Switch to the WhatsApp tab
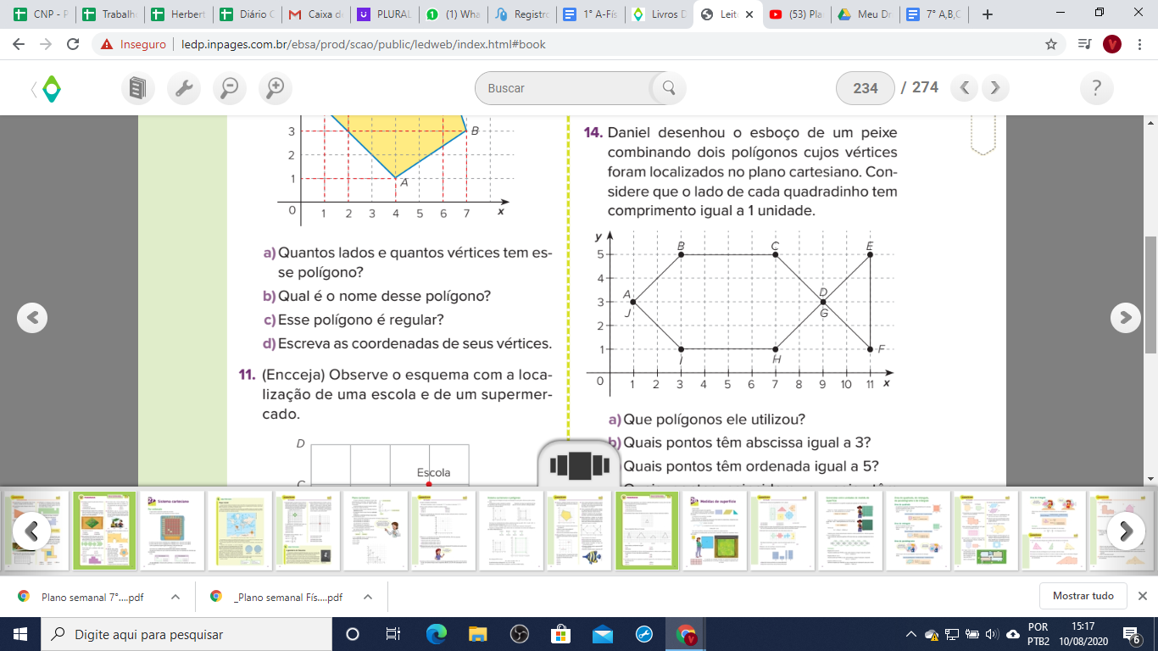The image size is (1158, 651). tap(454, 14)
